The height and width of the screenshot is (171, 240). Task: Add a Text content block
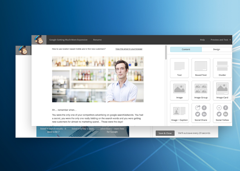(x=179, y=68)
